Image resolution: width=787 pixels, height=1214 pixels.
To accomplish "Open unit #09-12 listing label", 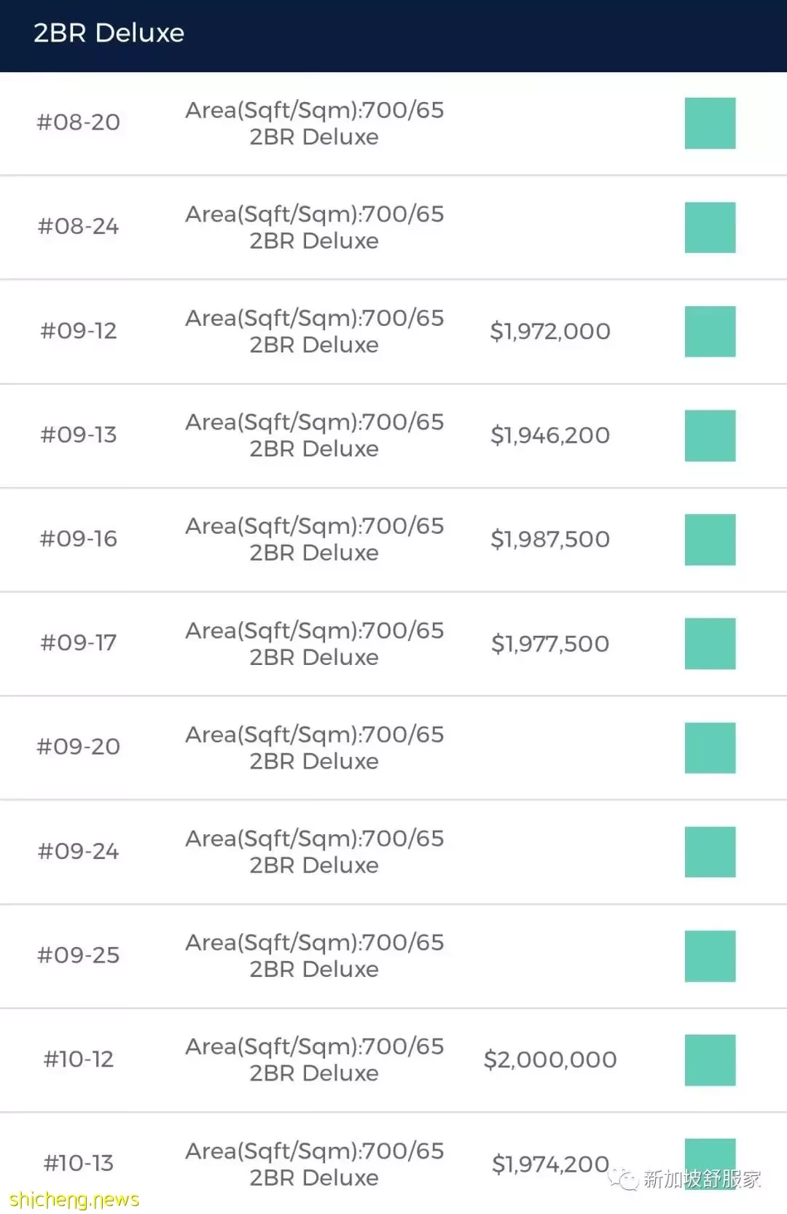I will (79, 331).
